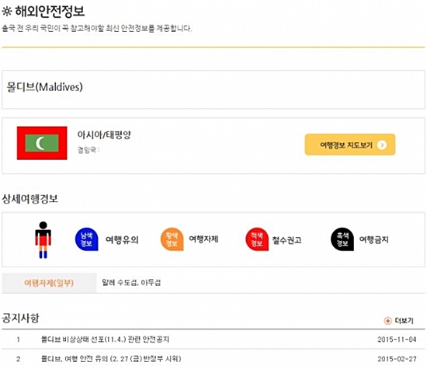Click the Maldives flag image
The height and width of the screenshot is (366, 427).
click(42, 143)
